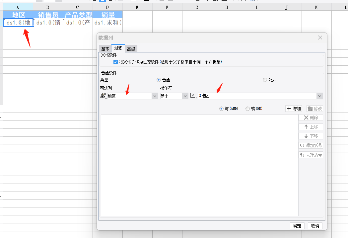Select cell A2 ds1.G(地
Viewport: 348px width, 238px height.
pos(18,23)
